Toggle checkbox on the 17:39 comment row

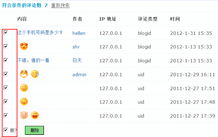(6, 115)
